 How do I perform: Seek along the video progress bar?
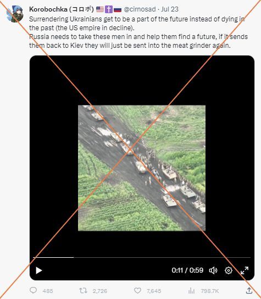point(142,257)
